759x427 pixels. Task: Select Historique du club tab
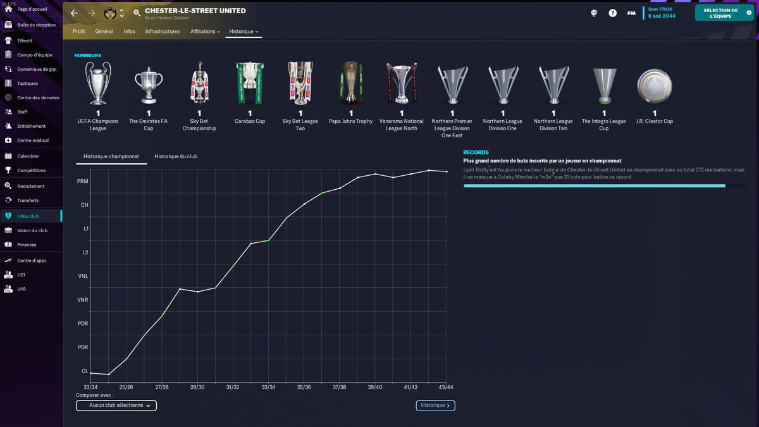[176, 156]
